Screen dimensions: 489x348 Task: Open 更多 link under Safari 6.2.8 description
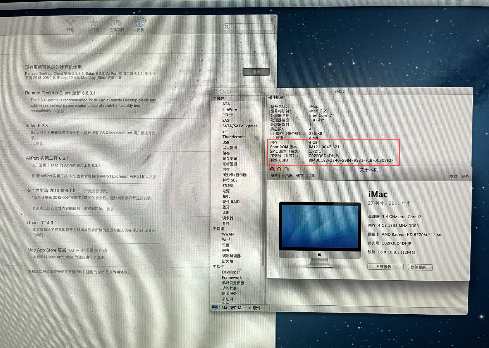click(39, 144)
